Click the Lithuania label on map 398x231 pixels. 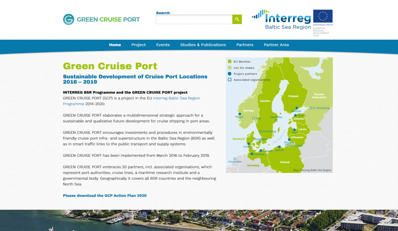point(297,137)
